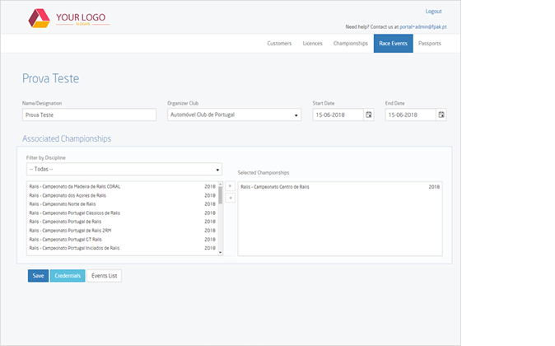Return to the Events List

point(104,276)
